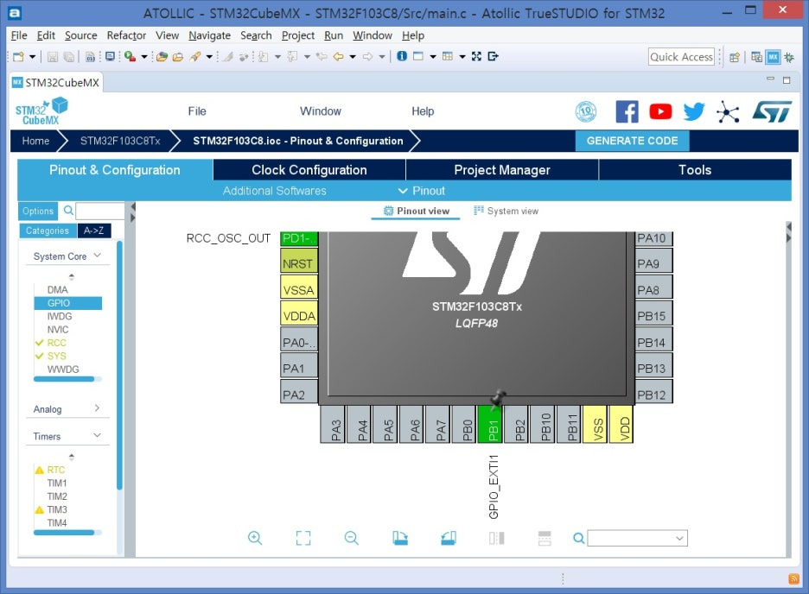
Task: Open the back navigation history dropdown arrow
Action: [353, 57]
